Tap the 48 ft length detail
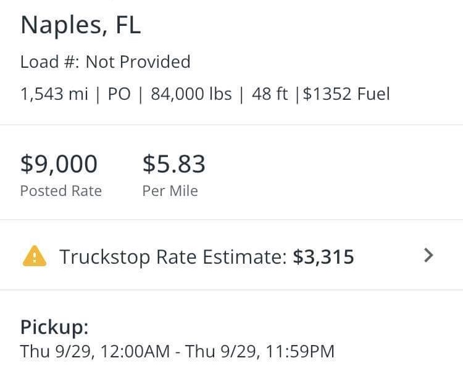The image size is (463, 374). [x=270, y=94]
